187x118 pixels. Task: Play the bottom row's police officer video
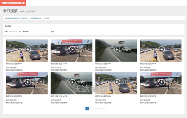(117, 82)
